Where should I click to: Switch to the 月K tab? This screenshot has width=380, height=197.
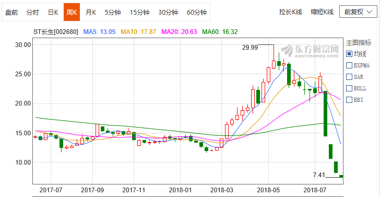point(91,12)
